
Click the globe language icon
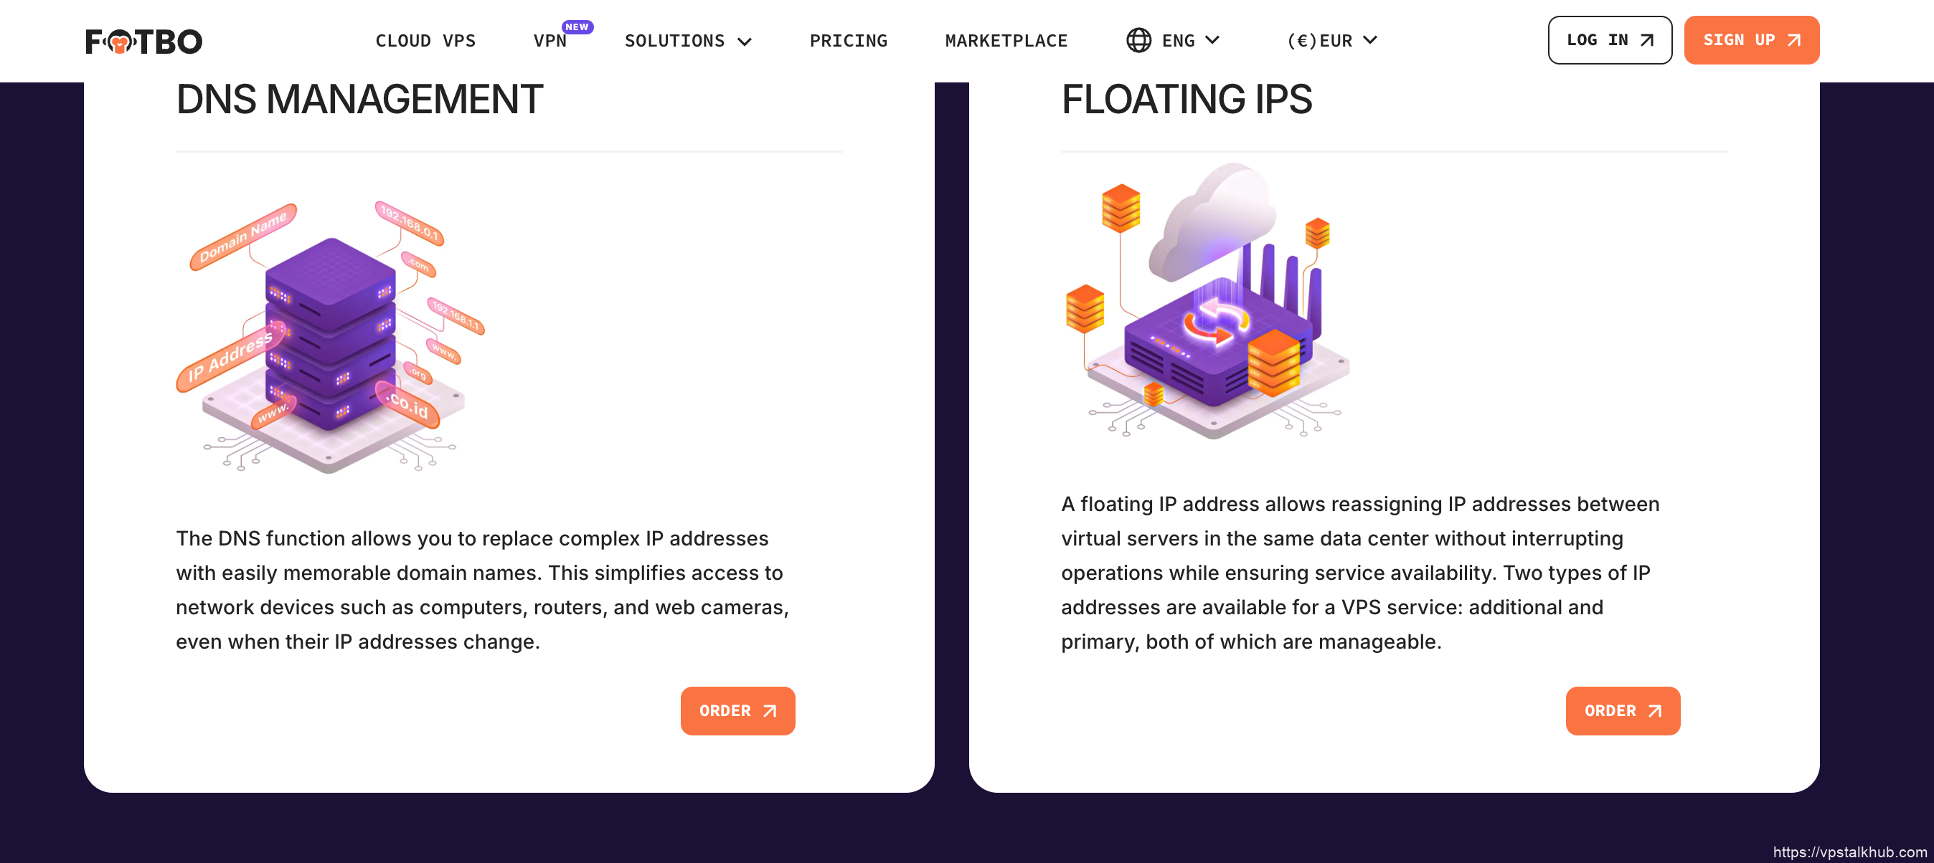(x=1138, y=41)
